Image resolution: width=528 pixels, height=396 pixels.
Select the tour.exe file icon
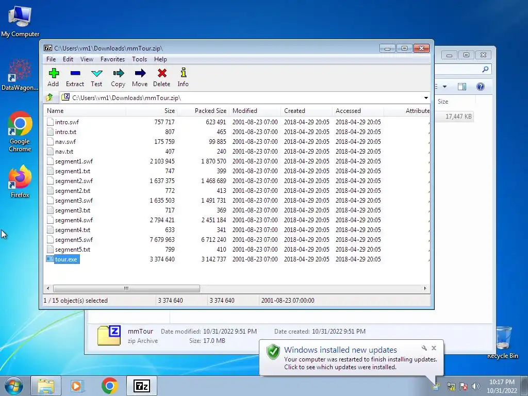(x=50, y=259)
